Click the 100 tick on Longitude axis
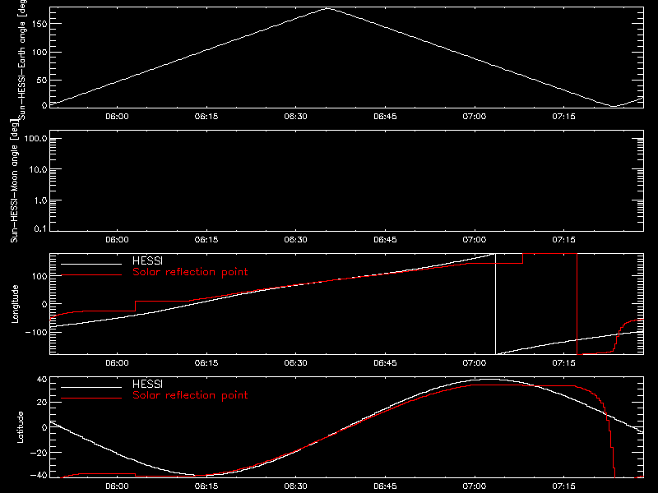This screenshot has height=493, width=658. click(x=39, y=276)
